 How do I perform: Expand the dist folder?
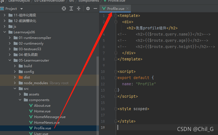pos(15,77)
